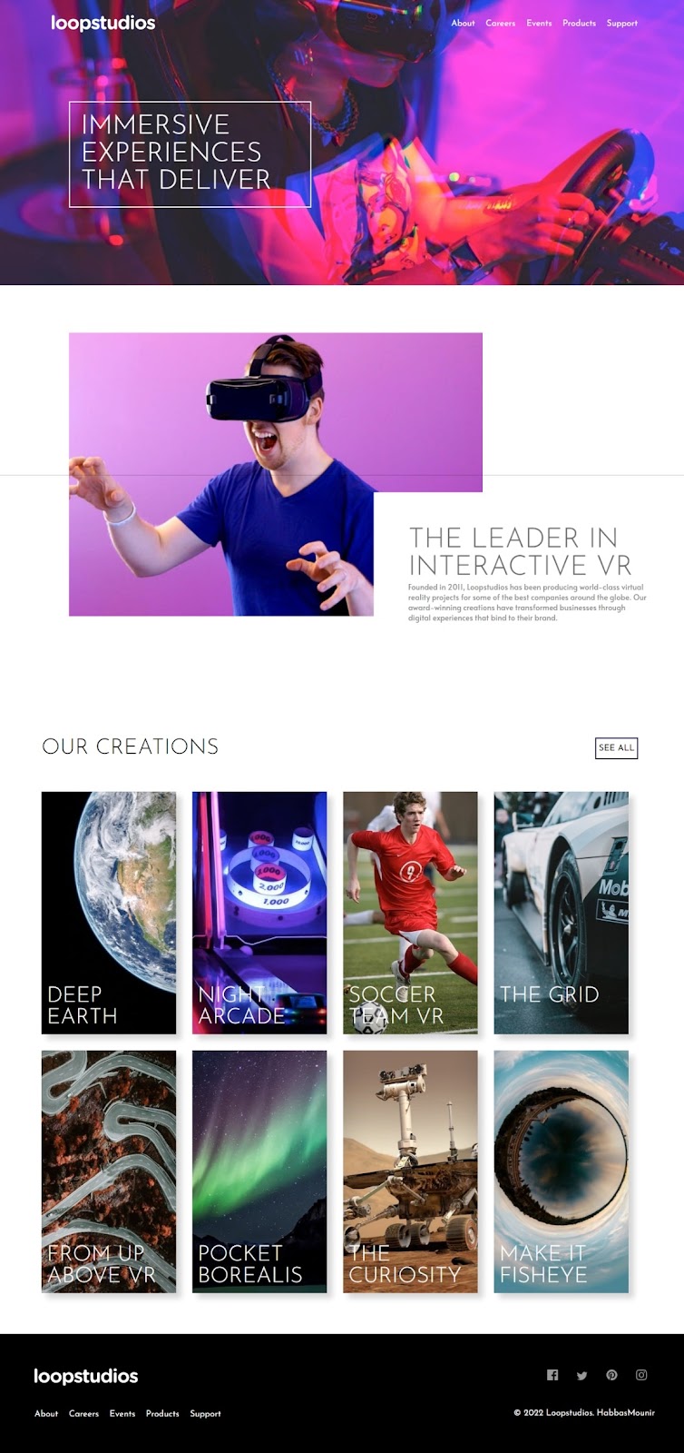Open the footer Support link
This screenshot has width=684, height=1453.
coord(205,1413)
